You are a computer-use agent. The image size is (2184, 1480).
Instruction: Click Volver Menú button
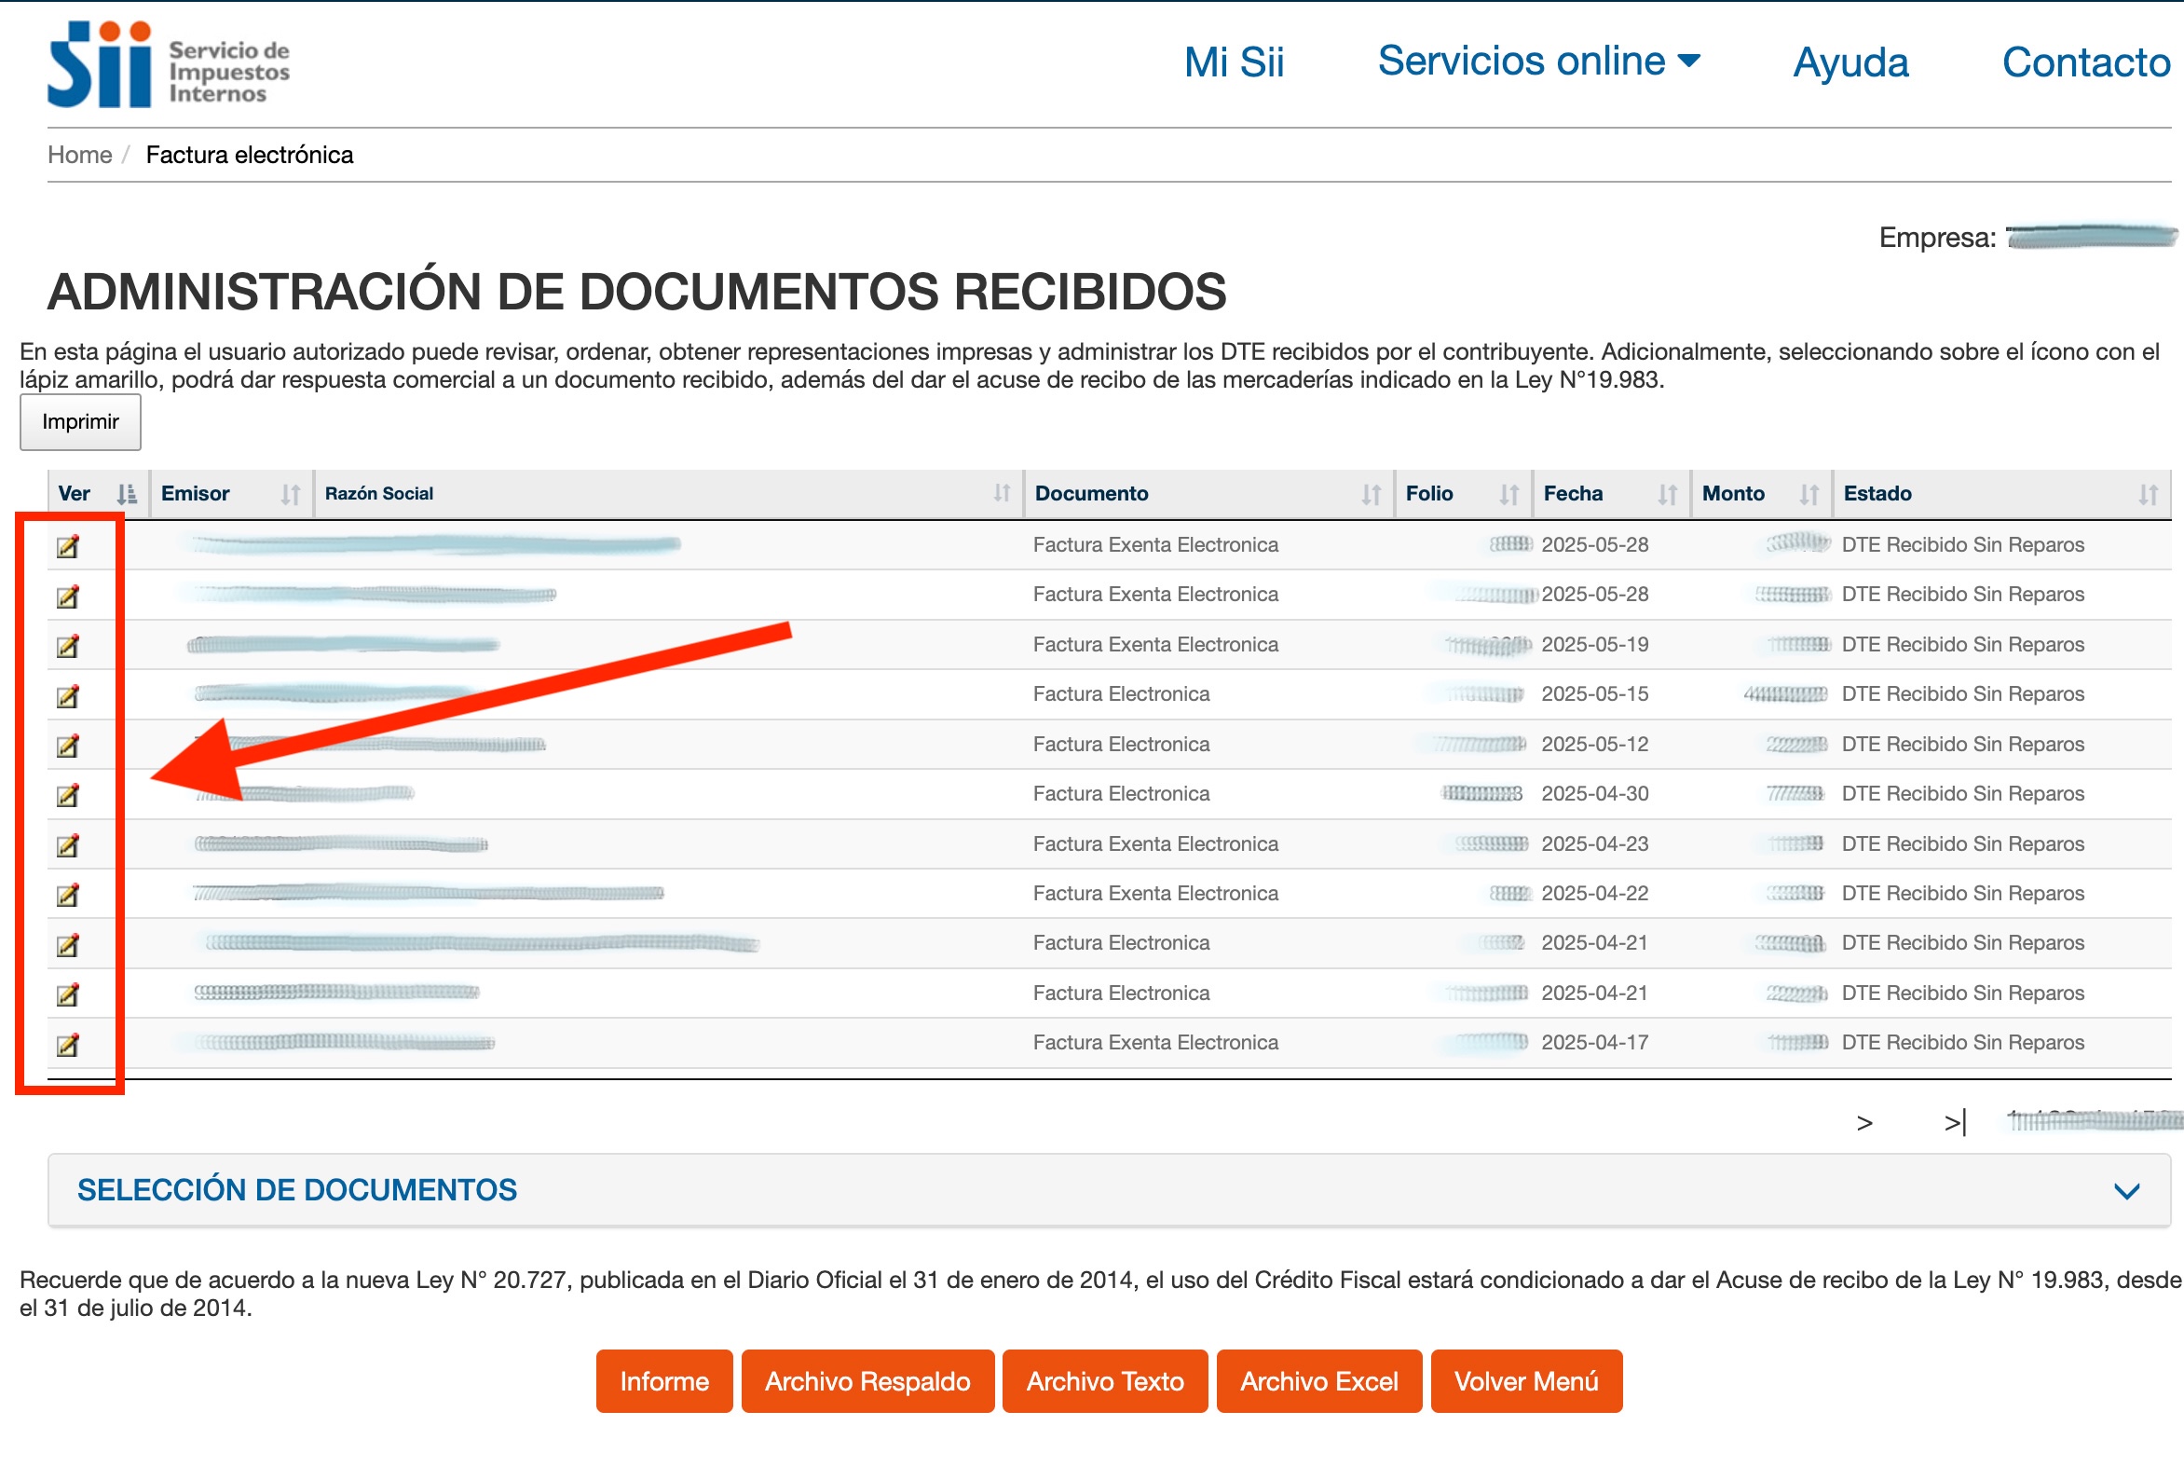[x=1526, y=1381]
